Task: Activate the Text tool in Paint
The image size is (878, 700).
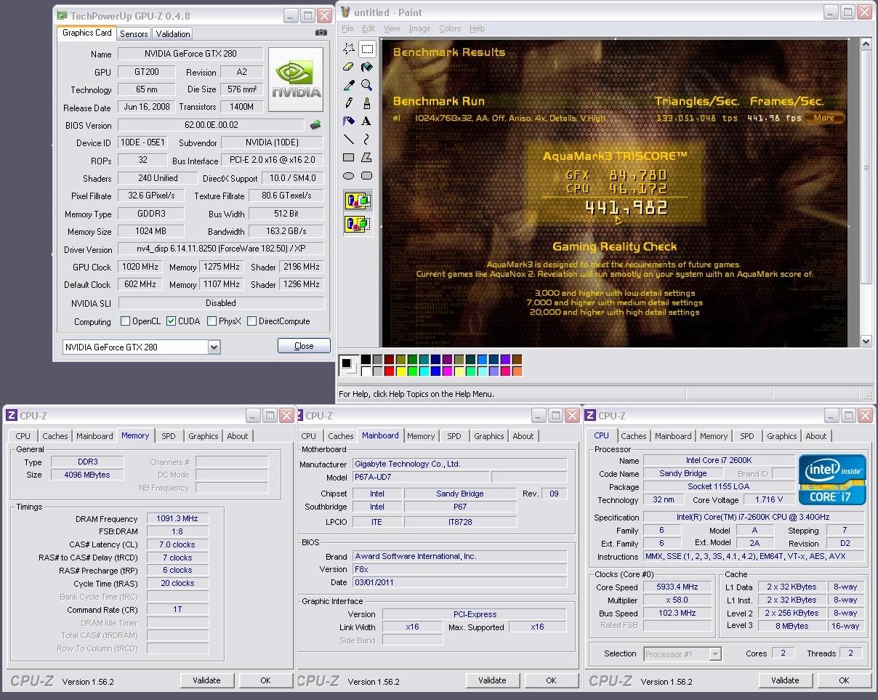Action: [367, 121]
